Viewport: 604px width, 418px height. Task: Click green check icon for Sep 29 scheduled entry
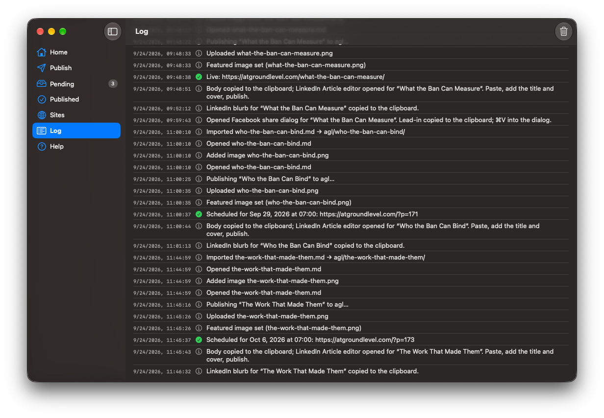pos(199,214)
